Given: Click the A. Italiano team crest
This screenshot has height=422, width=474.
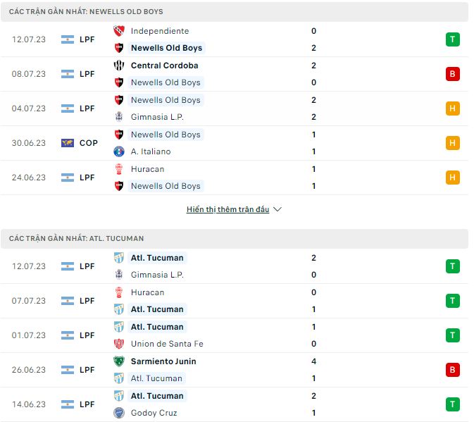Looking at the screenshot, I should (118, 151).
